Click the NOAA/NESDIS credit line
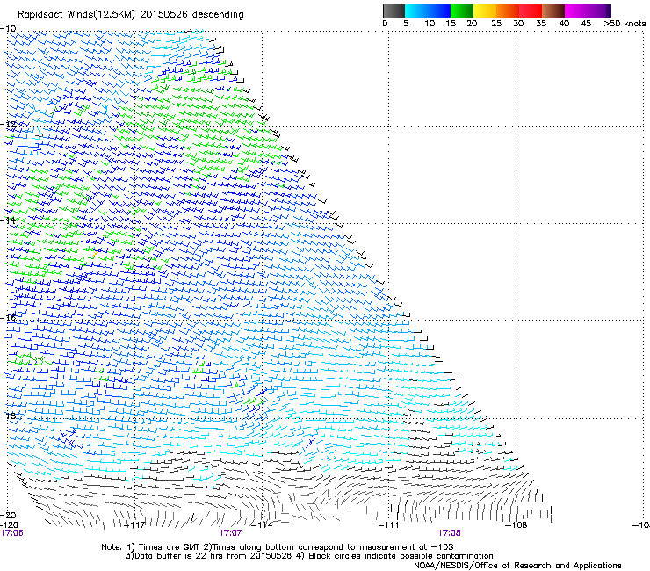 [x=517, y=566]
